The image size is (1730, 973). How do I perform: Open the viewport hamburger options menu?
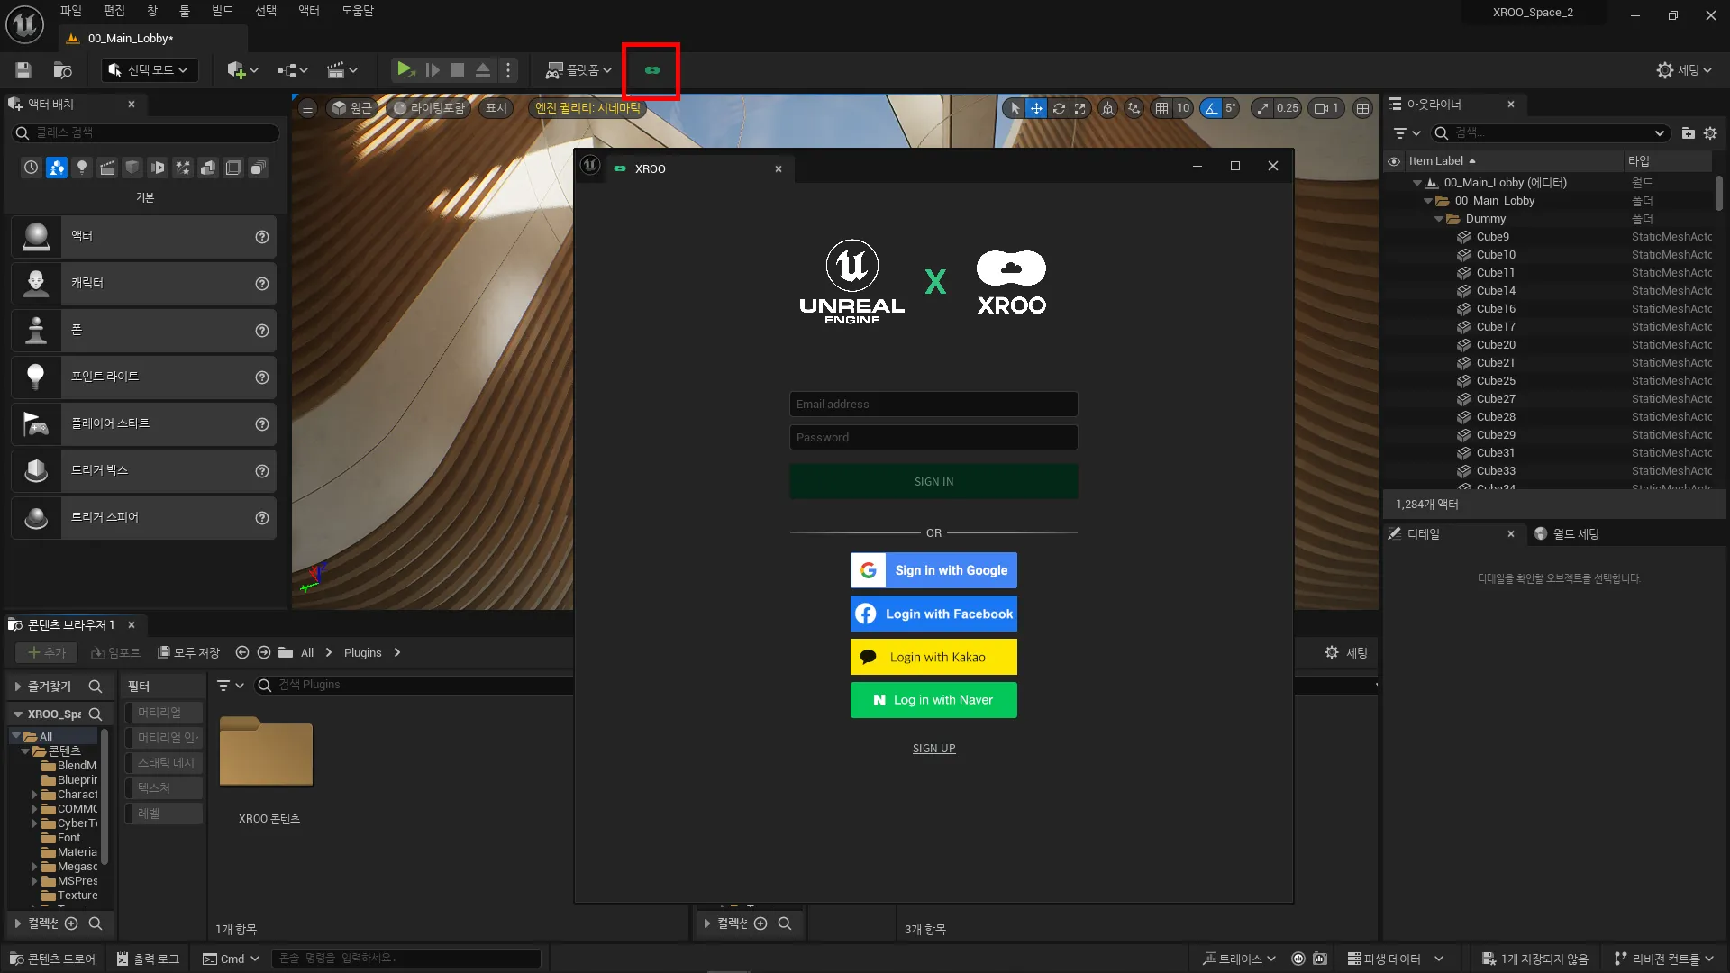[307, 108]
